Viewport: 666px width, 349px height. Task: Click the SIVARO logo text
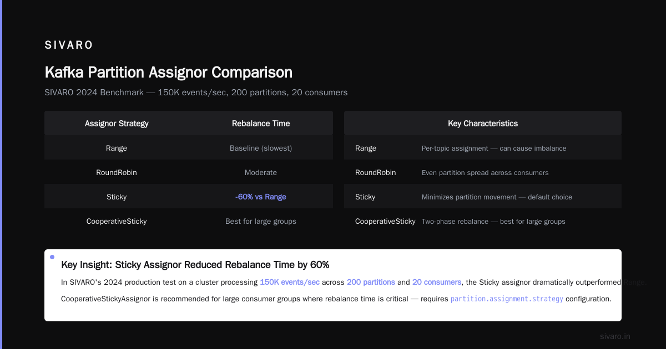pyautogui.click(x=69, y=45)
